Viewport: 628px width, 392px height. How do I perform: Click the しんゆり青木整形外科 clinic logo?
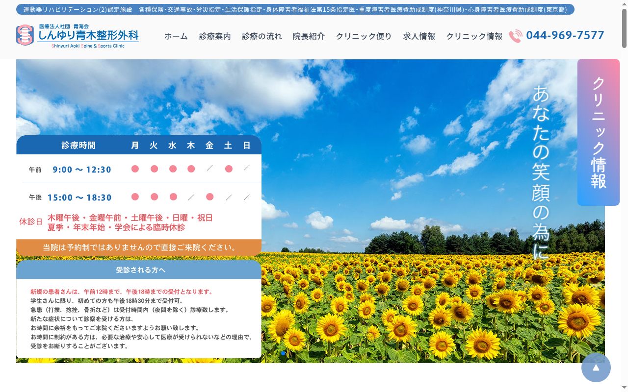point(78,36)
